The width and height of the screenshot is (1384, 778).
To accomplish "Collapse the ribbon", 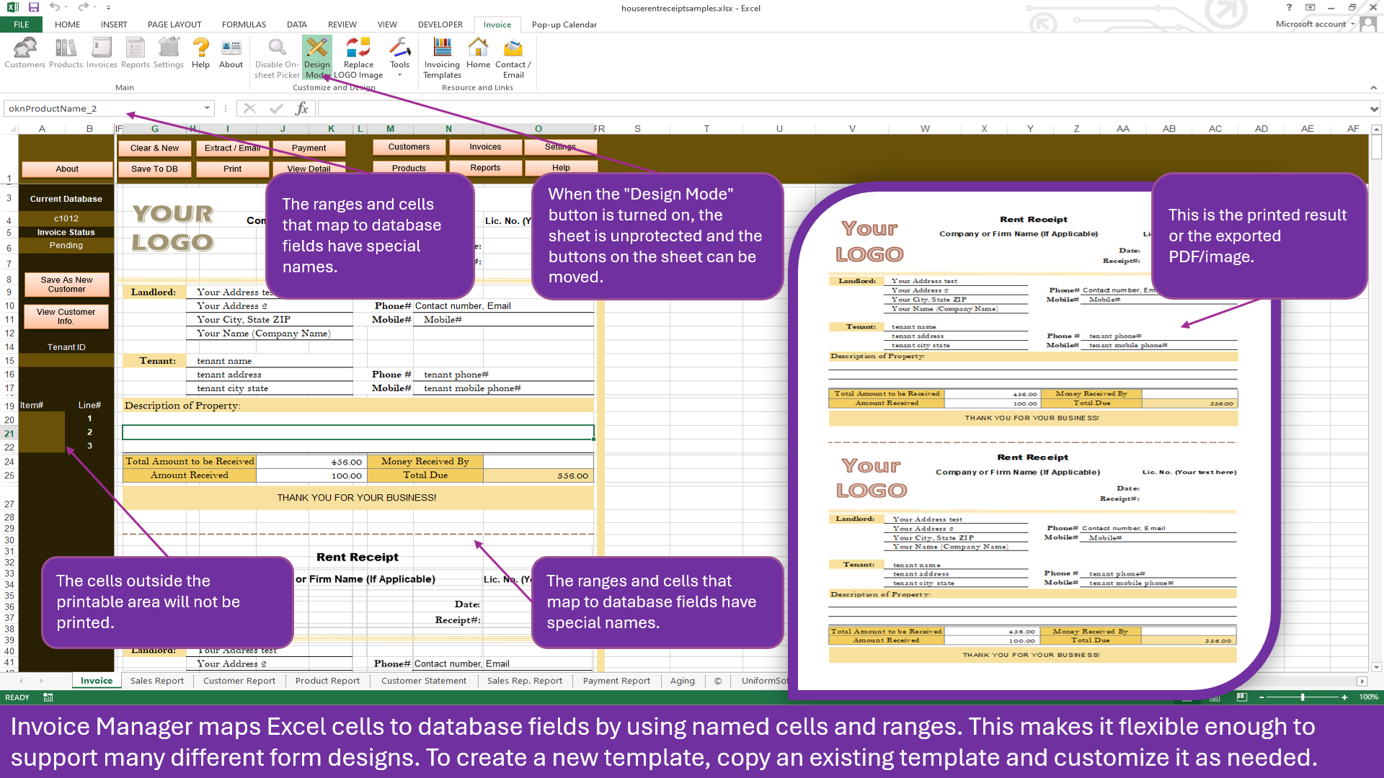I will [x=1373, y=88].
